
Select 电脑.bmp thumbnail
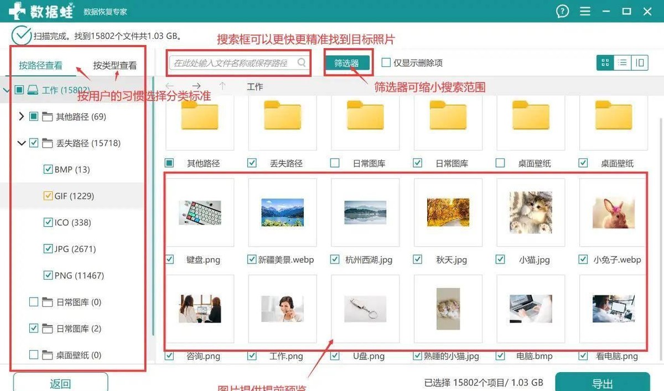[x=531, y=309]
